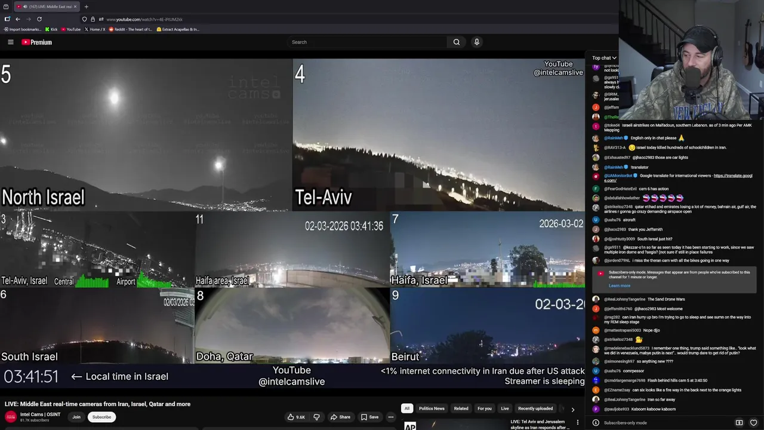
Task: Open the Home / X bookmark
Action: [x=94, y=29]
